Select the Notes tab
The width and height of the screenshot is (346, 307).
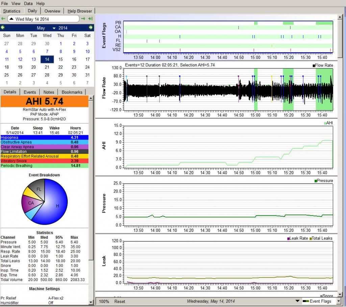click(x=49, y=92)
